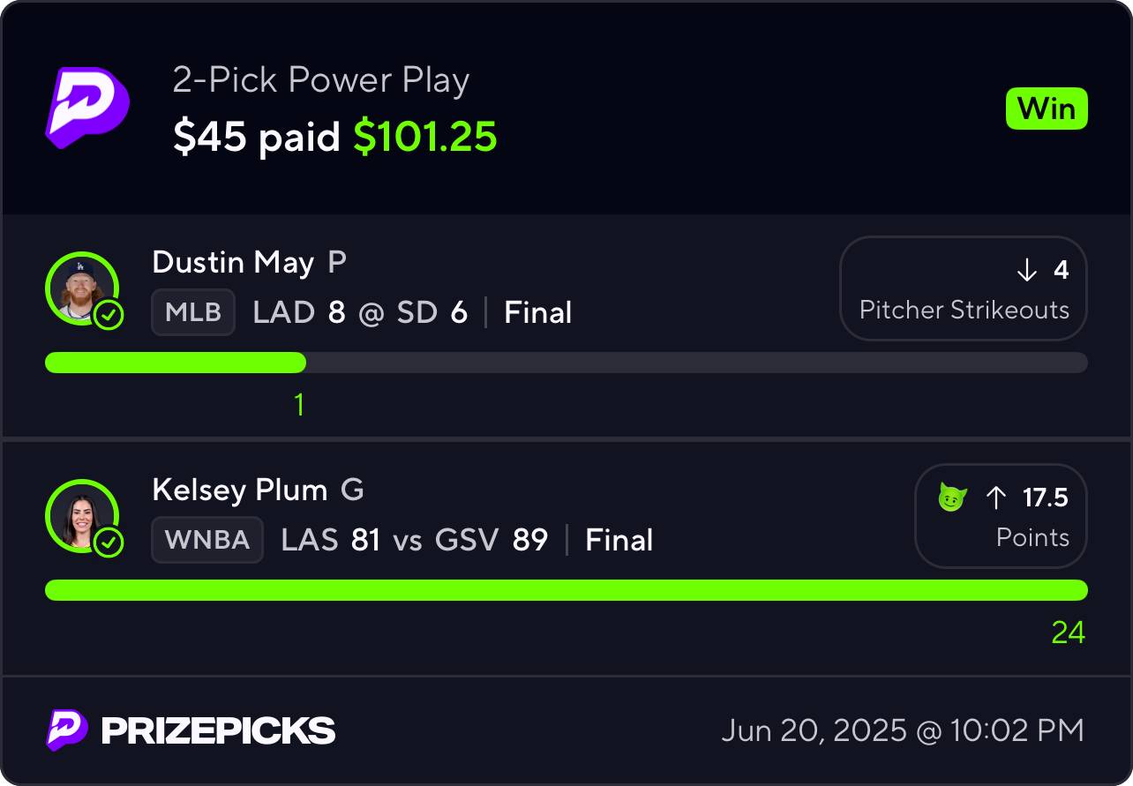Click the down arrow next to 4
The width and height of the screenshot is (1133, 786).
pyautogui.click(x=1026, y=271)
